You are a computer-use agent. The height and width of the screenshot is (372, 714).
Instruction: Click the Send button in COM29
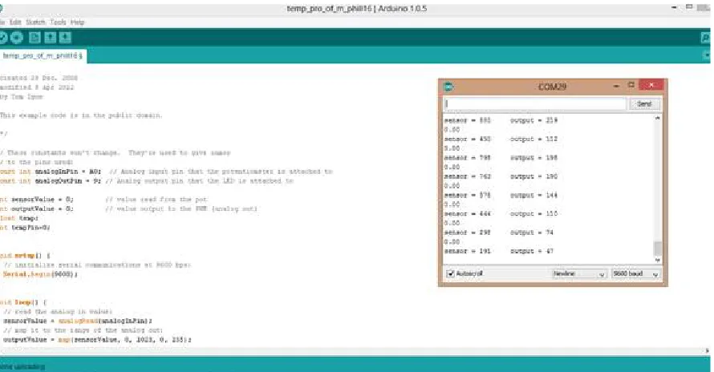click(644, 103)
